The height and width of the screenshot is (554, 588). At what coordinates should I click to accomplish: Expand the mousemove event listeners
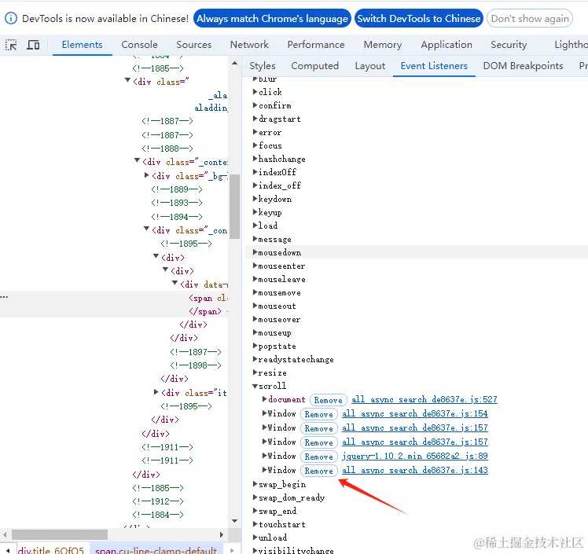255,292
